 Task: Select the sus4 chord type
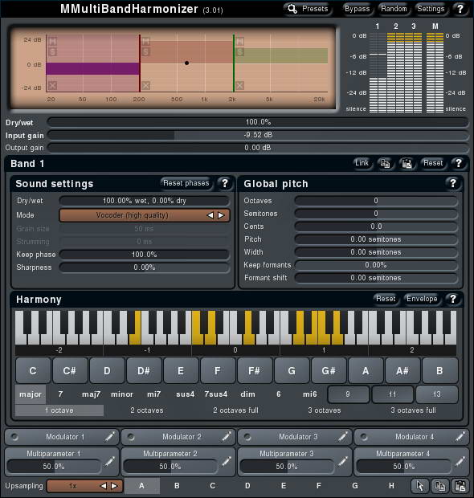click(185, 394)
